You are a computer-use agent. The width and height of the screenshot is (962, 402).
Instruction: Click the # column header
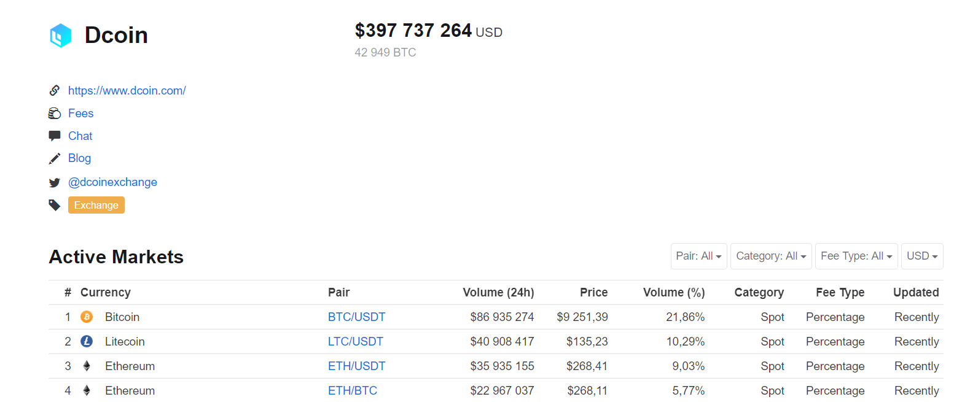(68, 293)
